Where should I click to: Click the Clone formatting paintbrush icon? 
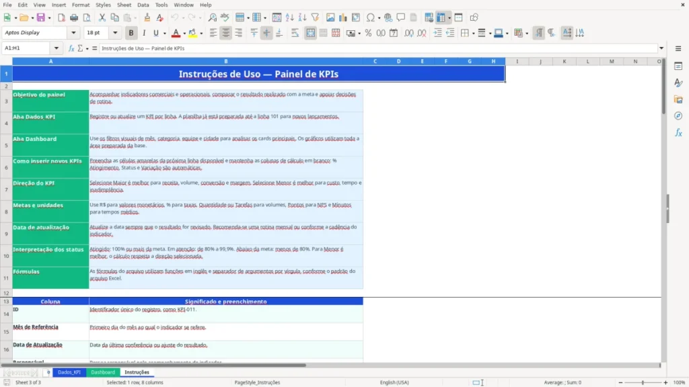coord(147,17)
